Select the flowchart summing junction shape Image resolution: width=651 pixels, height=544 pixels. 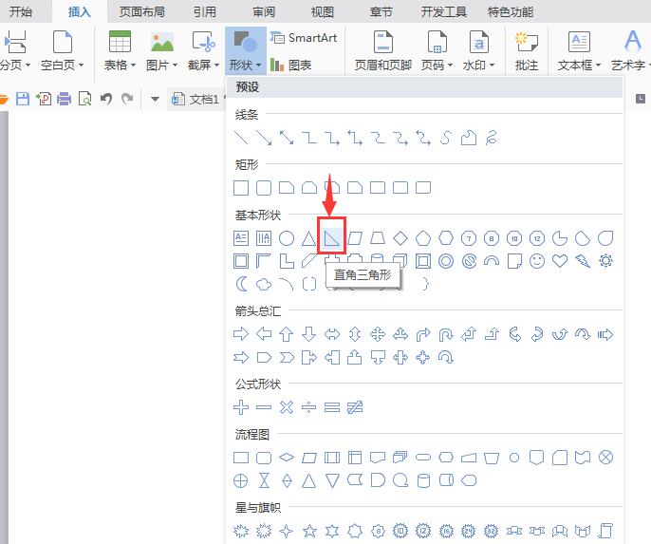pyautogui.click(x=605, y=458)
